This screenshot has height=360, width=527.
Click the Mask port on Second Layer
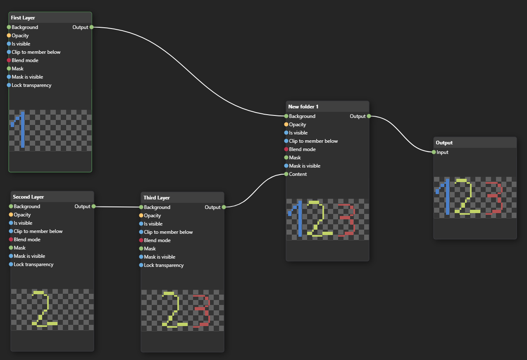click(x=10, y=247)
